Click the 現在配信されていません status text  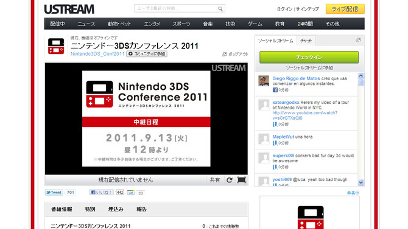tap(125, 180)
